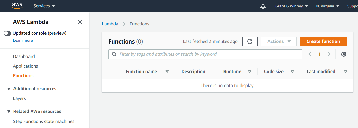
Task: Collapse Additional resources section
Action: 9,89
